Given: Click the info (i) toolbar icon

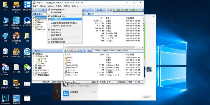Looking at the screenshot, I should coord(83,10).
